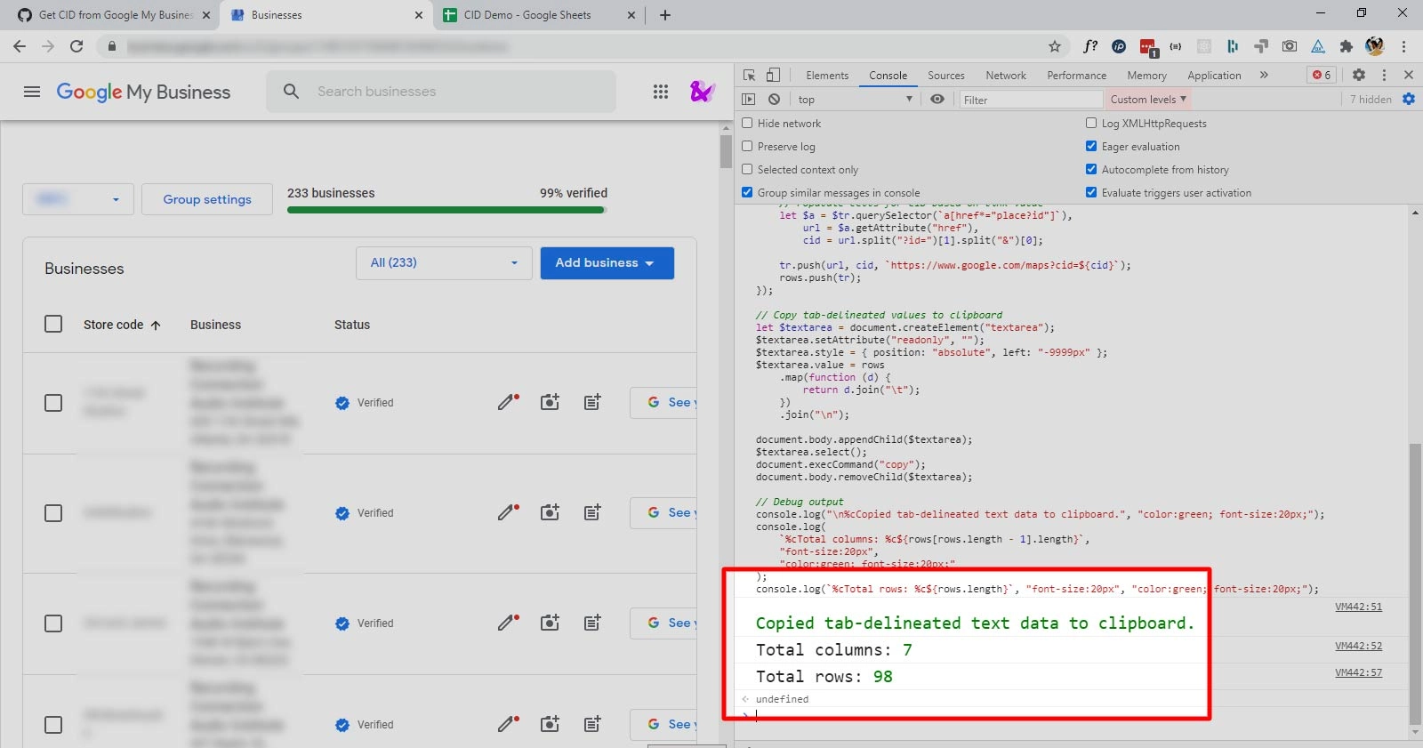Open the Custom levels dropdown
Screen dimensions: 1423x748
tap(1148, 99)
